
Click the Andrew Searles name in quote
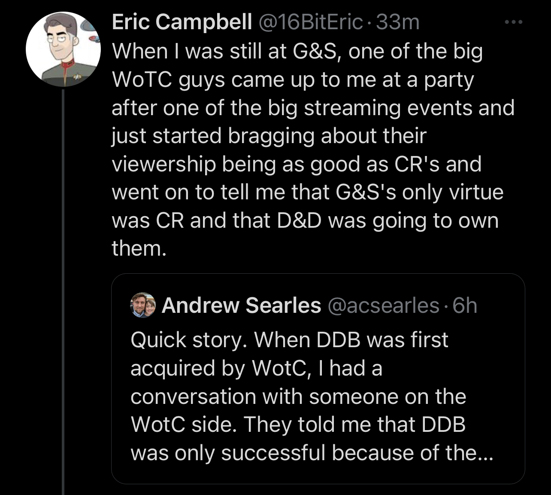coord(241,306)
